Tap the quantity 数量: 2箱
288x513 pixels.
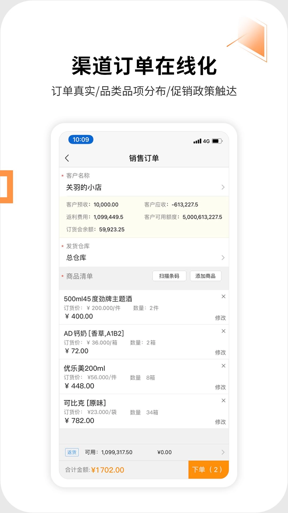143,343
